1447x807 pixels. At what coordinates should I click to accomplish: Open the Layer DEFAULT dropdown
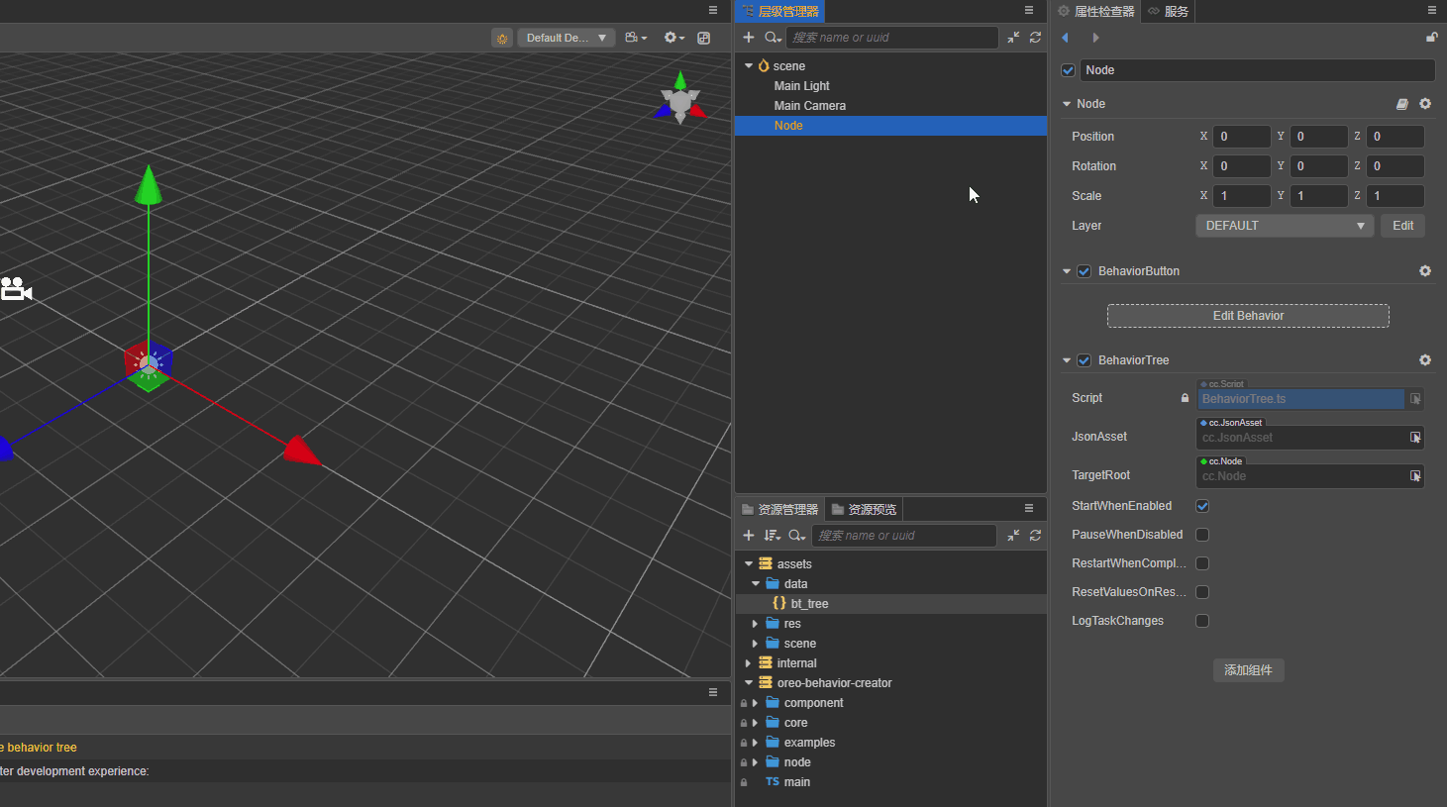pyautogui.click(x=1285, y=226)
